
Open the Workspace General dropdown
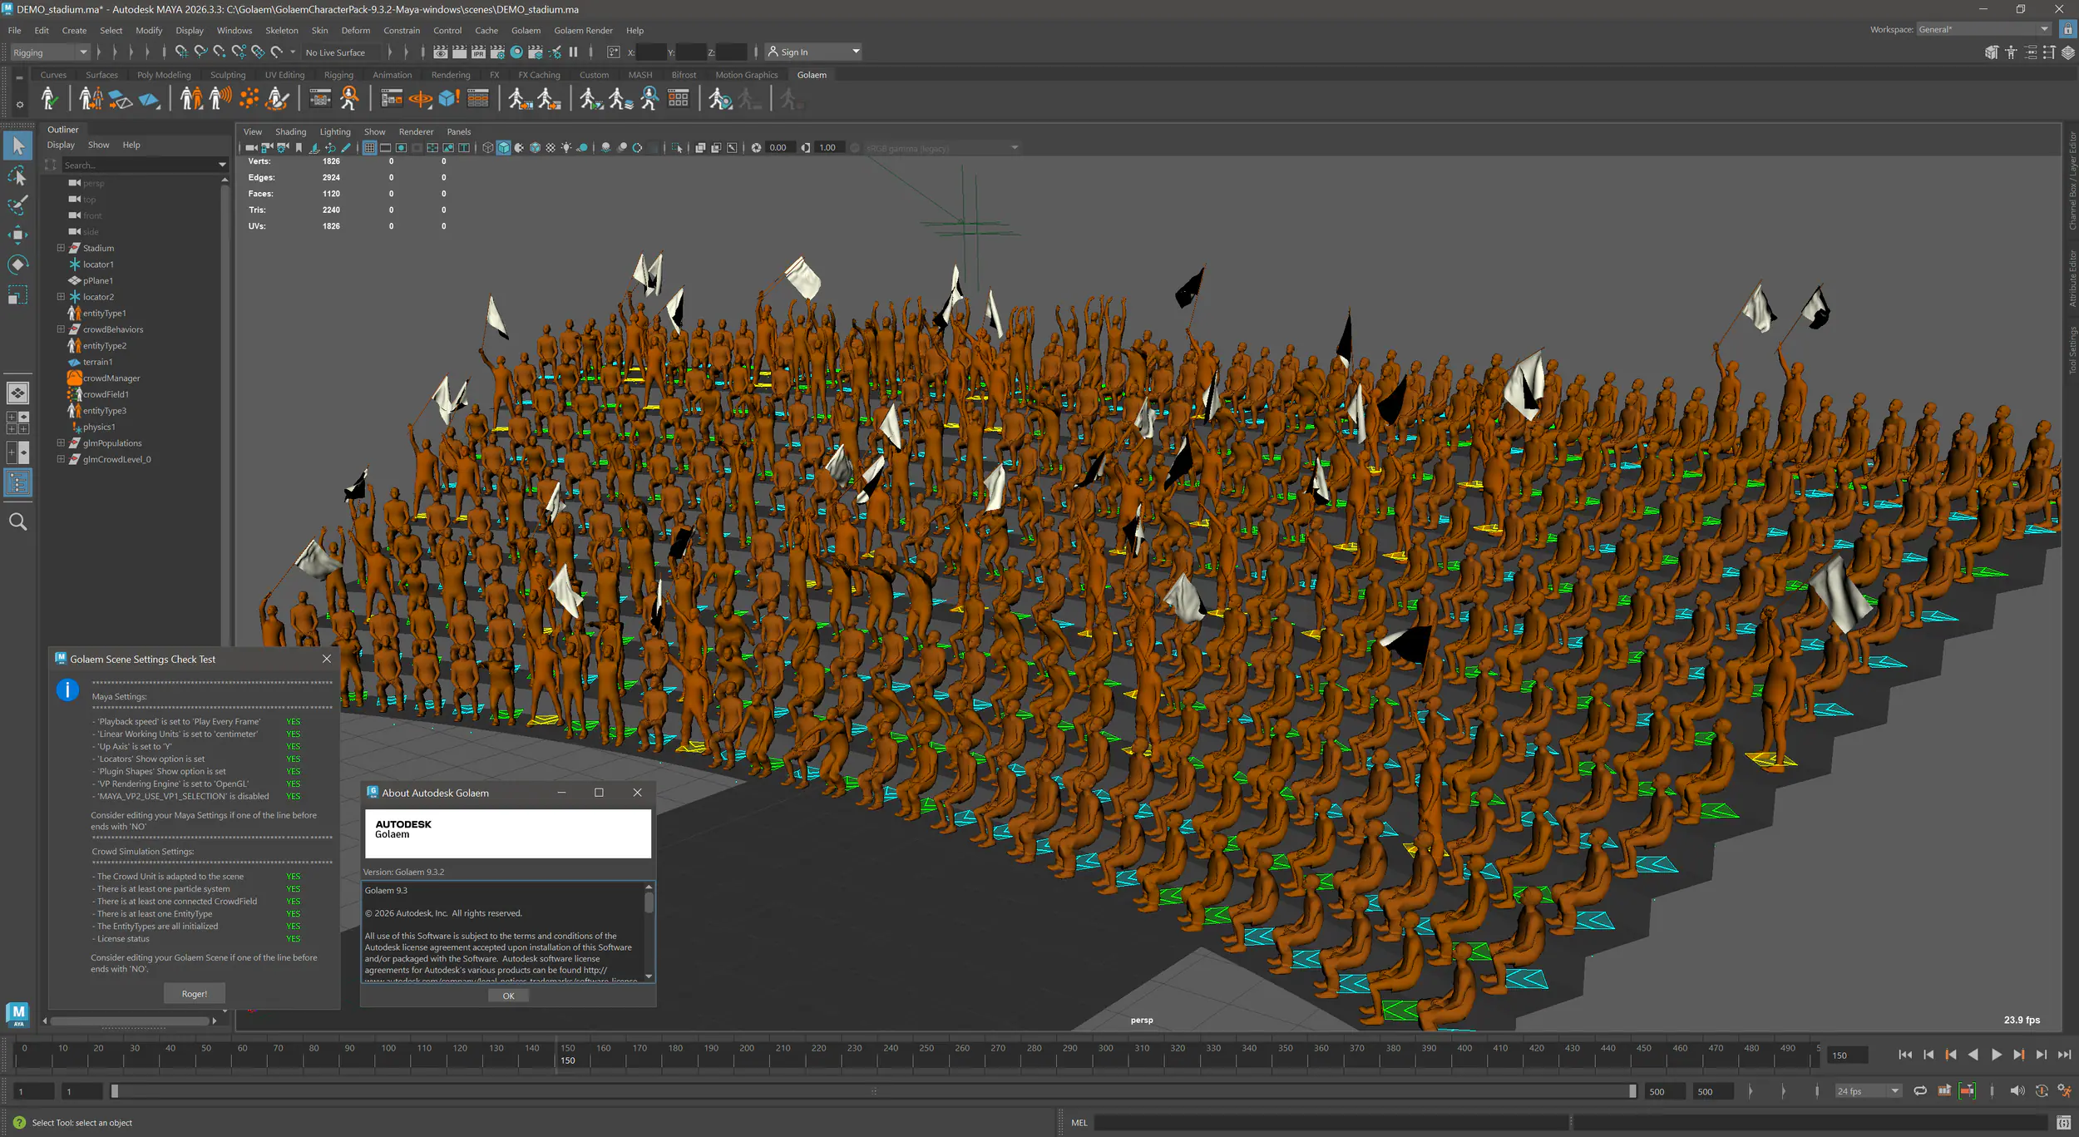pos(1983,29)
